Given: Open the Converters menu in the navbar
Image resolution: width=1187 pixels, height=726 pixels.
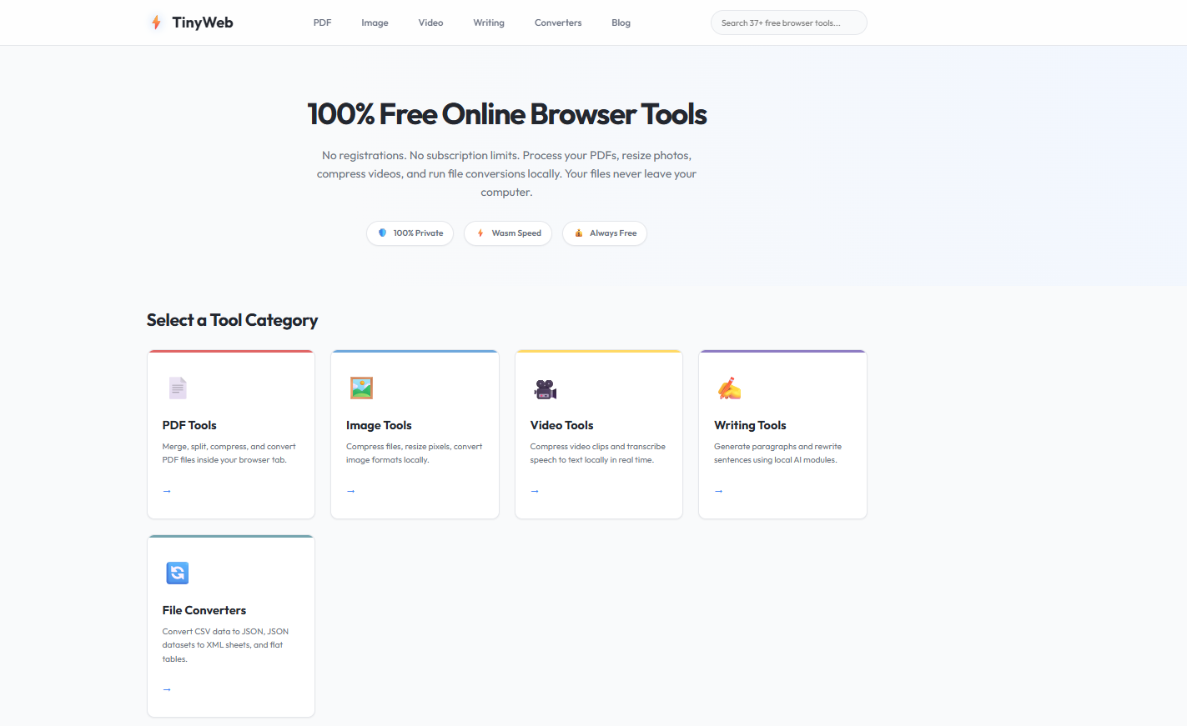Looking at the screenshot, I should click(x=558, y=23).
